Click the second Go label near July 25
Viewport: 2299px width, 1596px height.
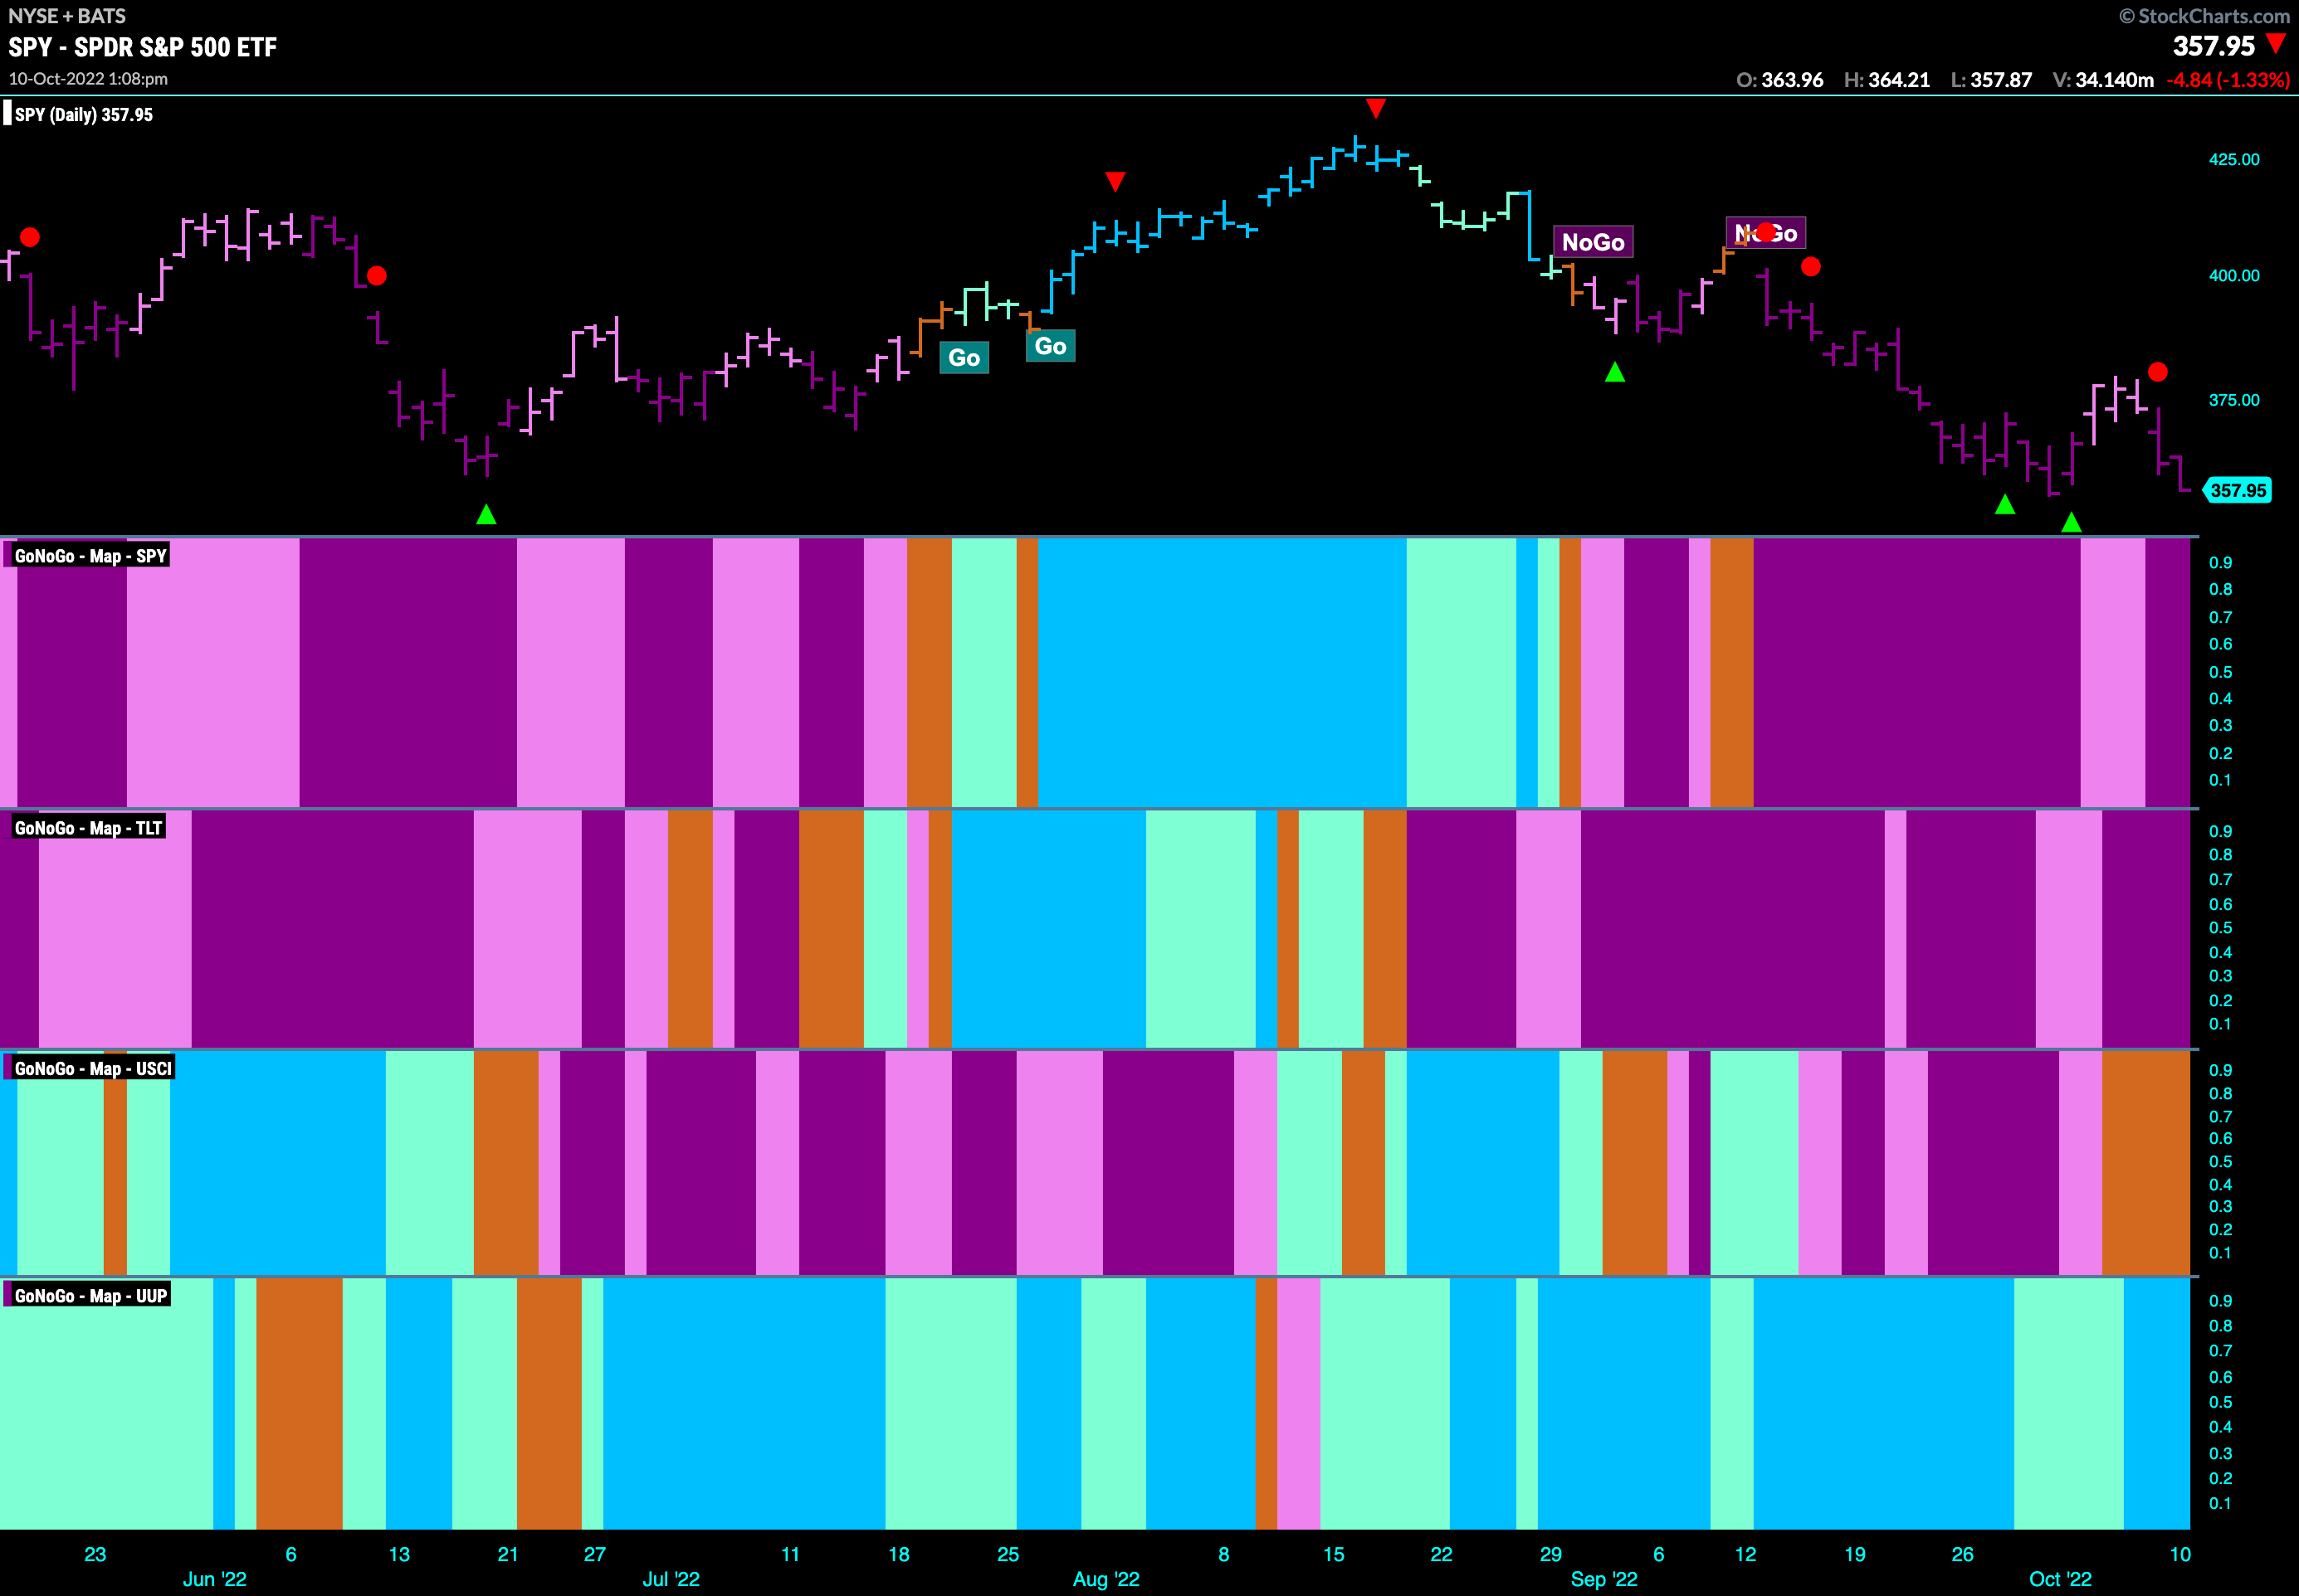1051,346
